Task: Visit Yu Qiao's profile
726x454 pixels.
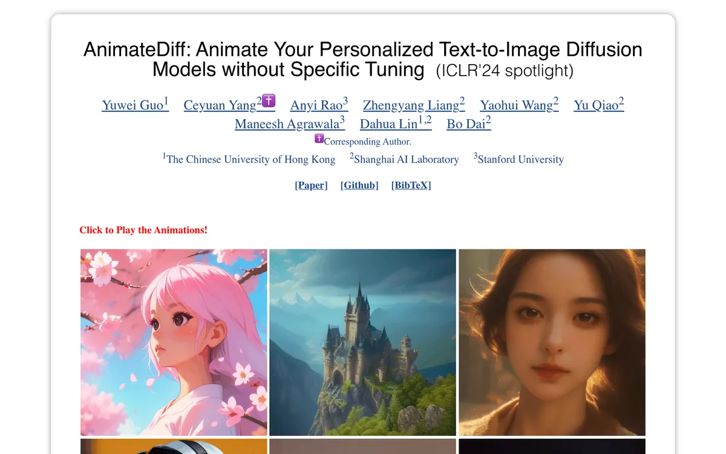Action: coord(598,105)
